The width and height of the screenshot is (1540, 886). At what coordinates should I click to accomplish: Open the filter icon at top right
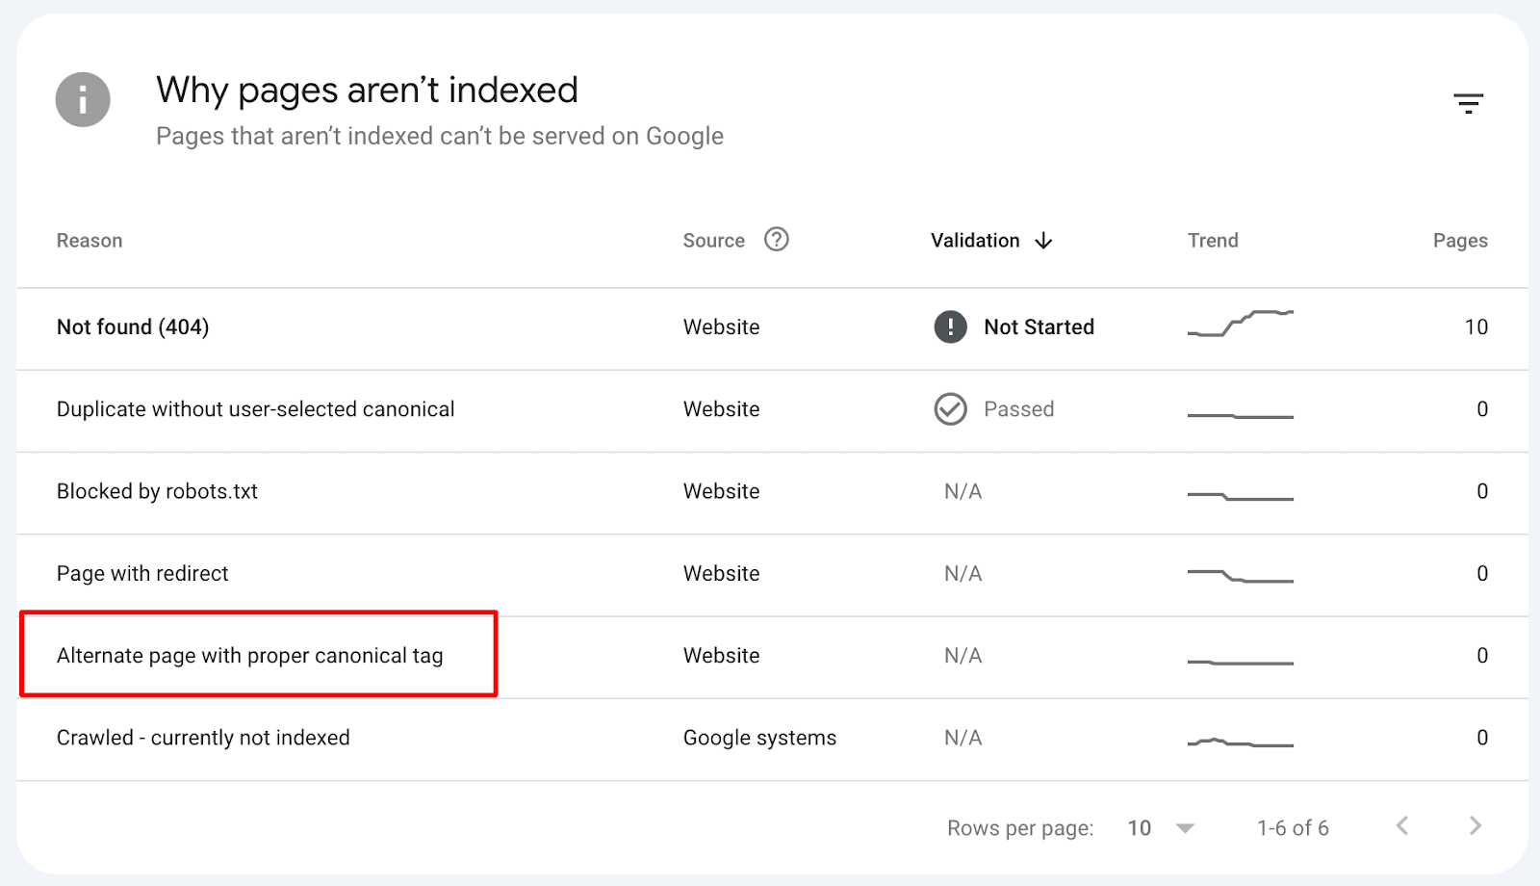point(1470,103)
